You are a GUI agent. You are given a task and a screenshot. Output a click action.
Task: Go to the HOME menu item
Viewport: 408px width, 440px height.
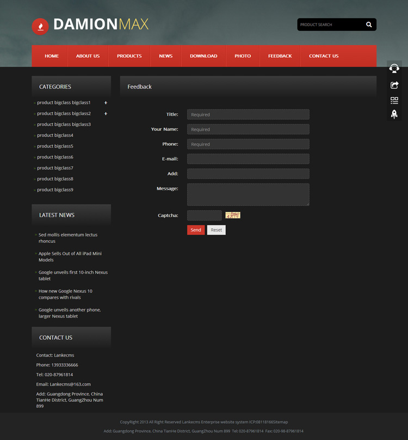click(x=52, y=56)
